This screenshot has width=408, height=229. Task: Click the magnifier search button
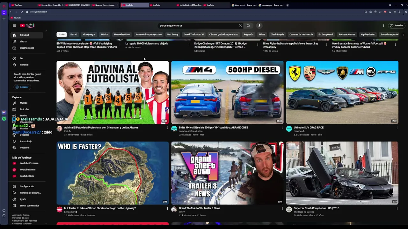(248, 25)
